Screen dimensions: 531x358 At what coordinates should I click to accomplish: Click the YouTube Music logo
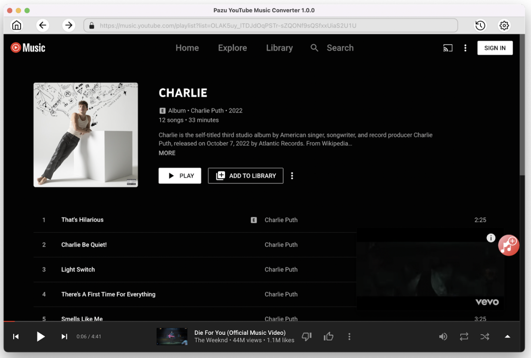28,48
